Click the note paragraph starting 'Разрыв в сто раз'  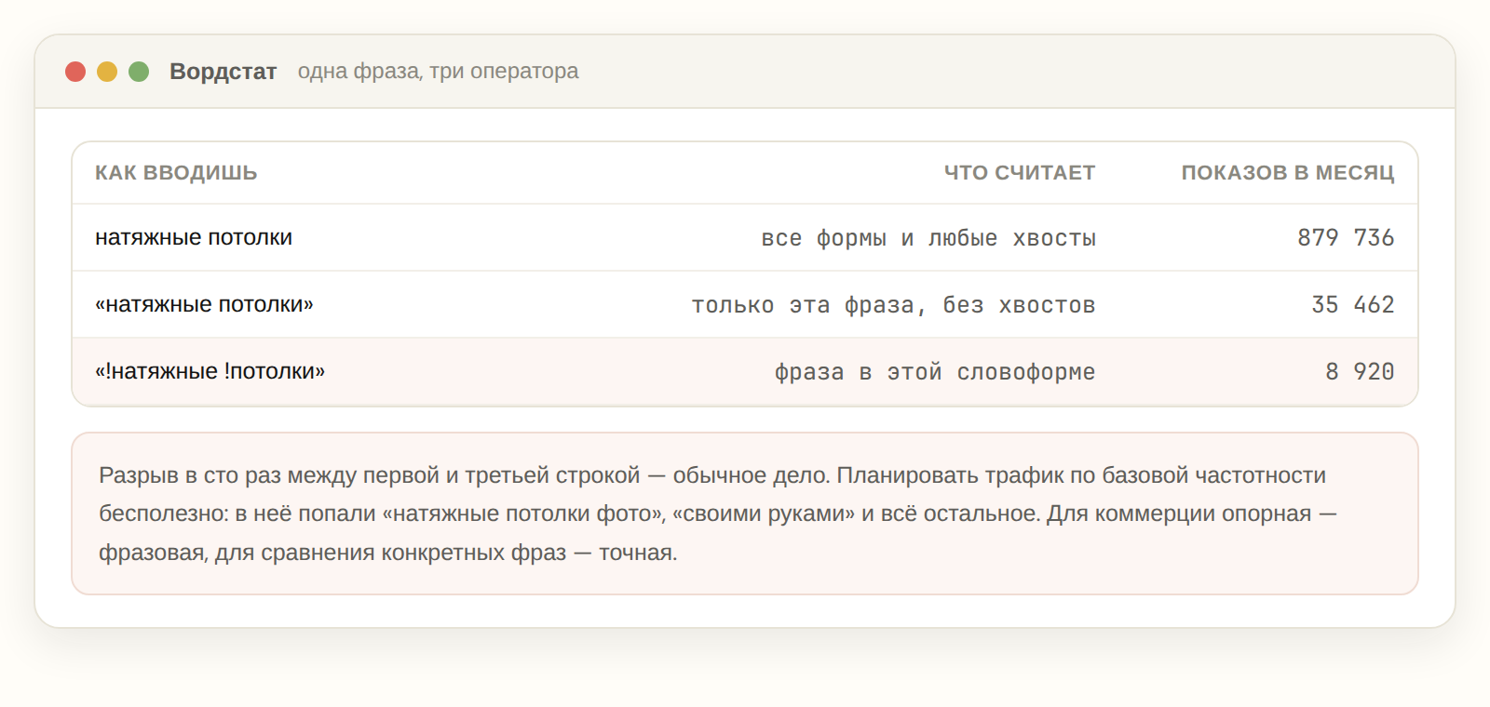(718, 514)
